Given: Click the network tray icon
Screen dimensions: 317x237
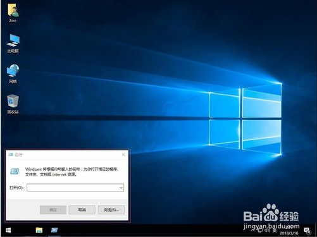Looking at the screenshot, I should click(x=259, y=231).
